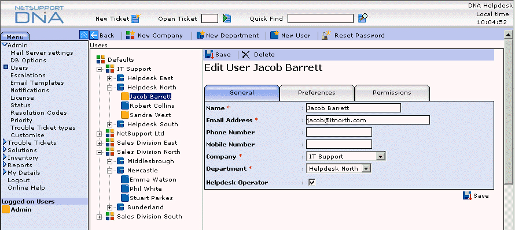515x230 pixels.
Task: Open the Customise menu link
Action: [27, 135]
